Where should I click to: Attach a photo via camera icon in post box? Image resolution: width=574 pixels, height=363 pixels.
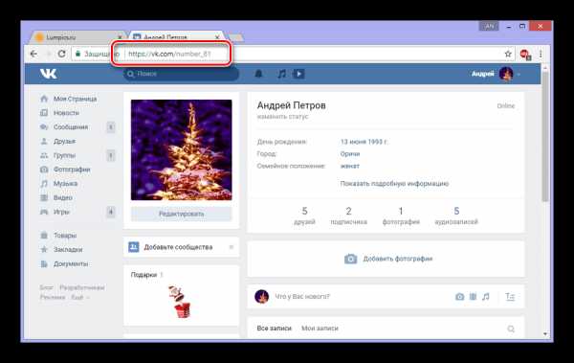point(459,297)
